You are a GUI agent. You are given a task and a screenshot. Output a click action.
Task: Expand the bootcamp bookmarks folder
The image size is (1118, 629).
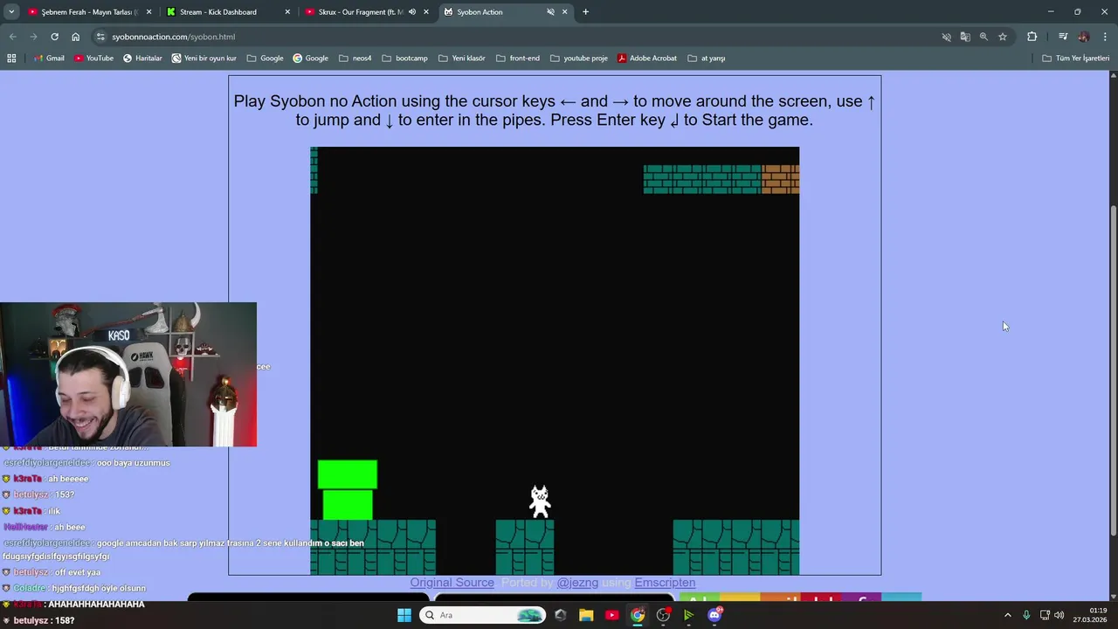tap(404, 59)
